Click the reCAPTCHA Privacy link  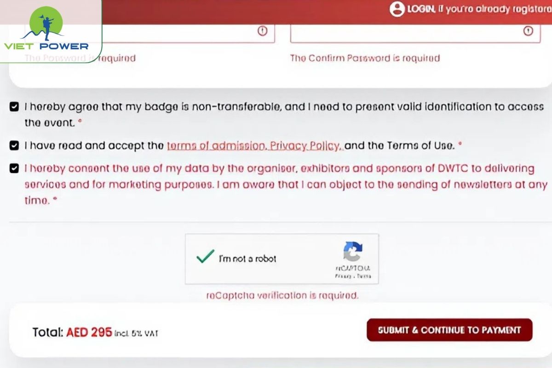pos(342,277)
